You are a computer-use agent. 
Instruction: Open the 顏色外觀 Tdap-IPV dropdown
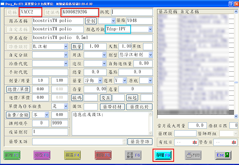(x=150, y=29)
